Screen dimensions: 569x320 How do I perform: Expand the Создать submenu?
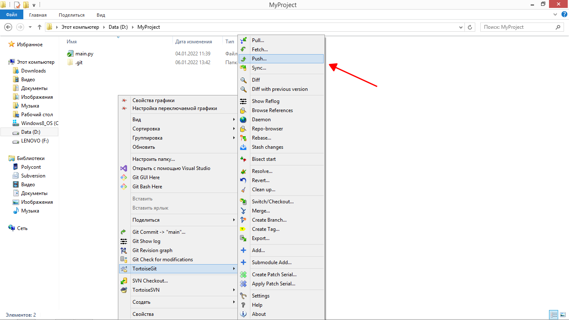pos(178,302)
